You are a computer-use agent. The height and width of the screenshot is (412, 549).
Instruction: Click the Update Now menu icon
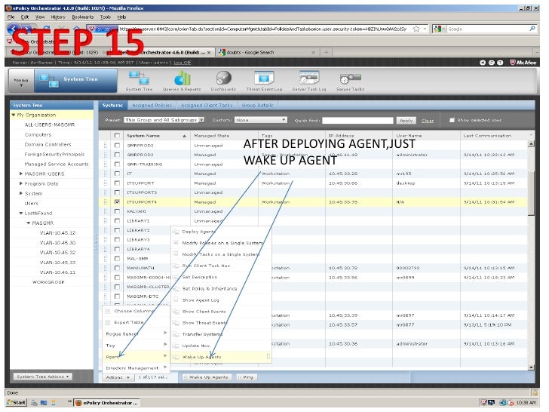pyautogui.click(x=176, y=346)
